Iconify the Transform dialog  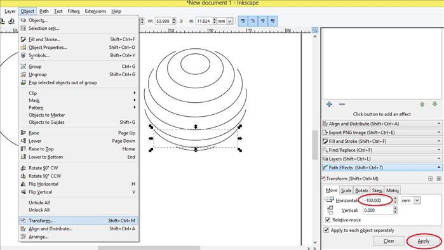431,178
